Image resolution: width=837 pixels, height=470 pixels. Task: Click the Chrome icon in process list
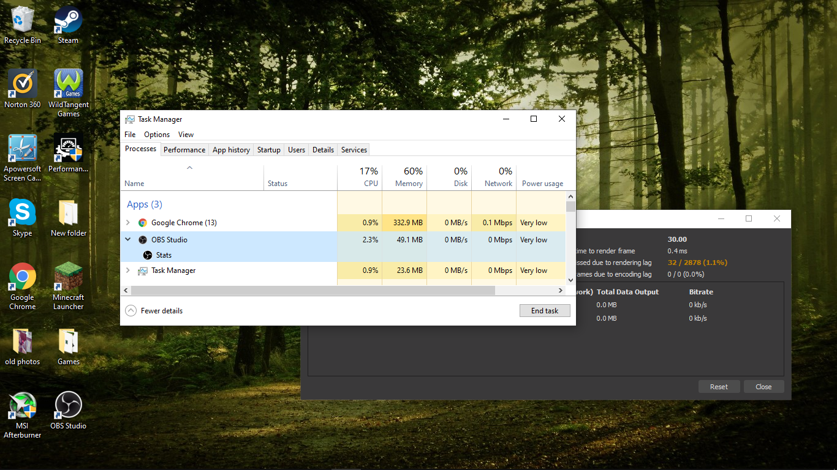(x=143, y=223)
